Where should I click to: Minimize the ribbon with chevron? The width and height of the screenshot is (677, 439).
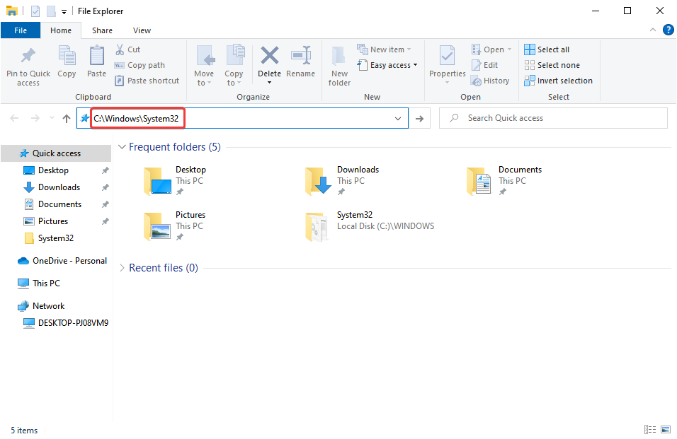tap(653, 30)
